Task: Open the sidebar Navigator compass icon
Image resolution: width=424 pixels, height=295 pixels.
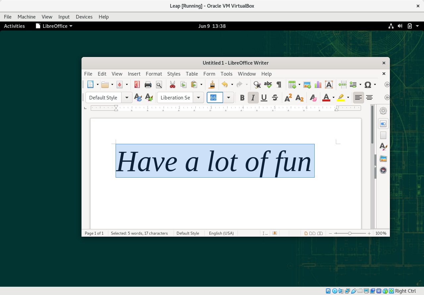Action: tap(383, 170)
